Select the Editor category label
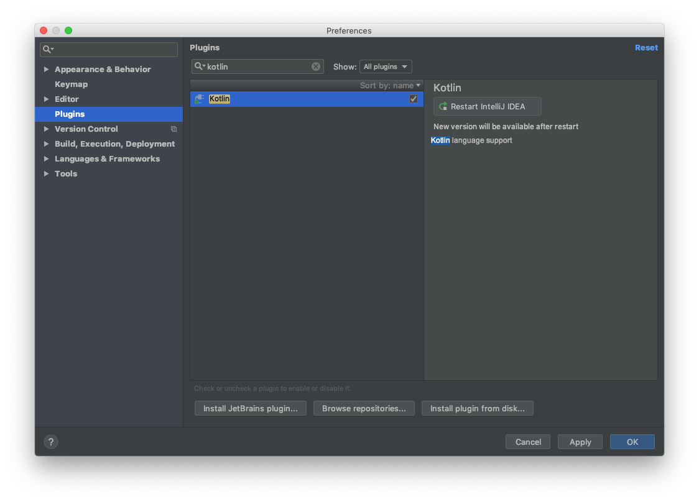 (x=67, y=99)
